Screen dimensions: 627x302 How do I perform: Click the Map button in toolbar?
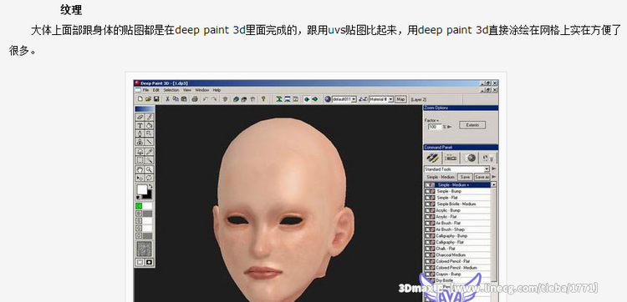(400, 99)
